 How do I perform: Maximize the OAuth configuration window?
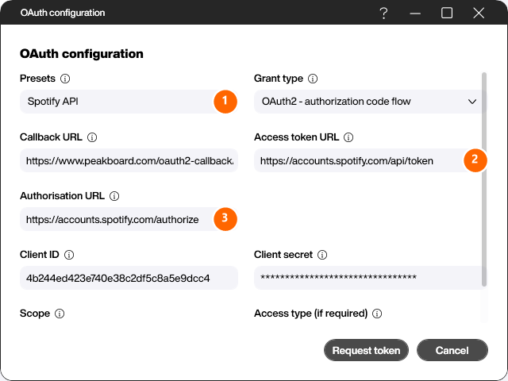coord(447,13)
